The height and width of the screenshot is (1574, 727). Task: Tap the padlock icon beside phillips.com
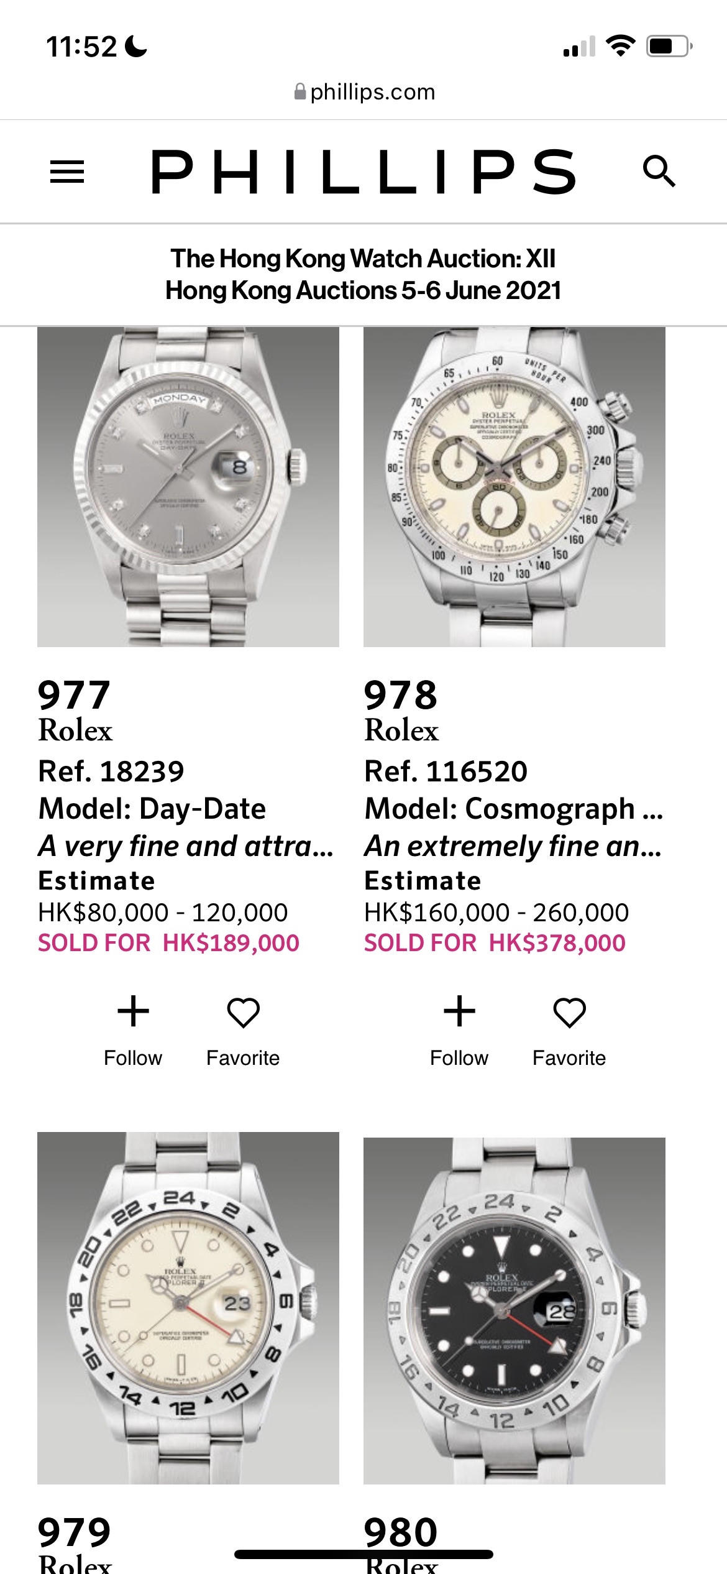coord(300,92)
